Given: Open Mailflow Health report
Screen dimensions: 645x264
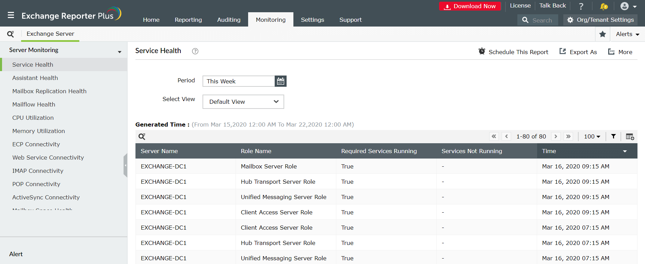Looking at the screenshot, I should (x=34, y=104).
